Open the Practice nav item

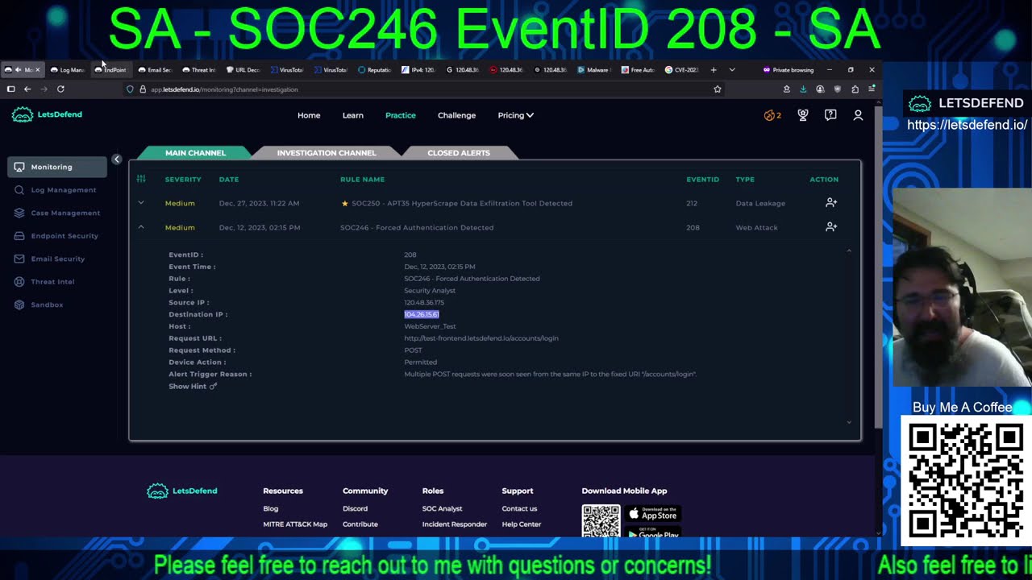(401, 115)
